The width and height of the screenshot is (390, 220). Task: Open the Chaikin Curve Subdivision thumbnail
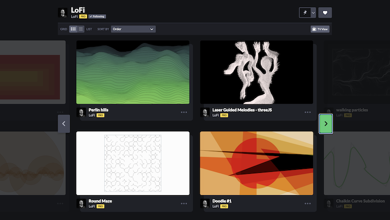click(357, 163)
